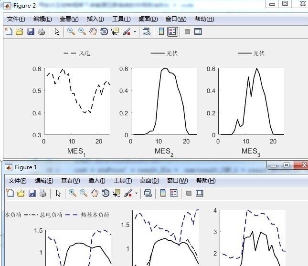Select Brush data tool in Figure 2

[x=127, y=31]
